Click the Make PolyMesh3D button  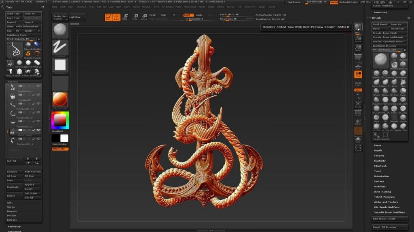(28, 27)
